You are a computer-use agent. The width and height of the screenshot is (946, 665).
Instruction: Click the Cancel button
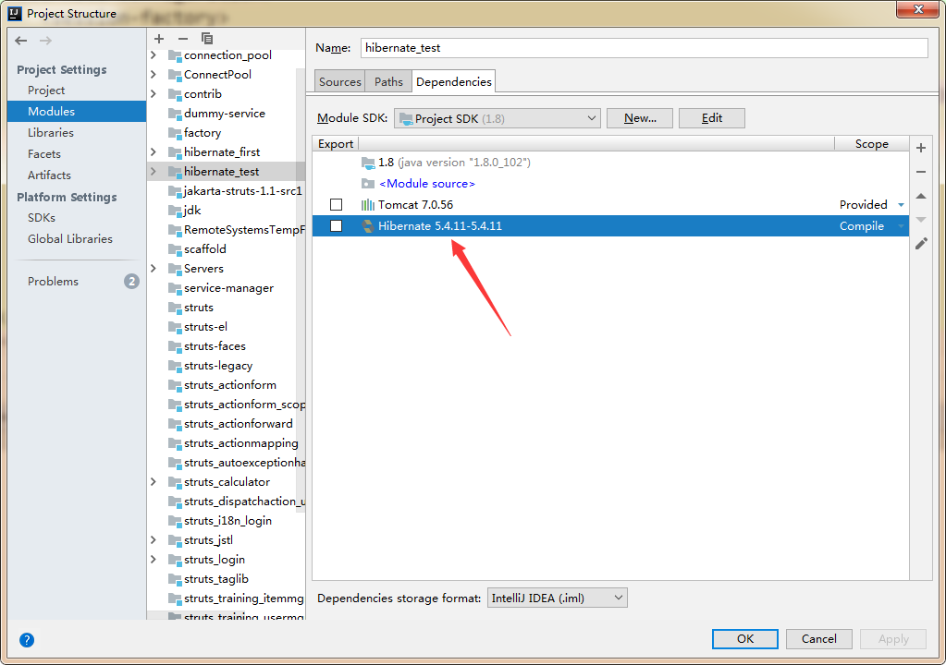click(818, 639)
